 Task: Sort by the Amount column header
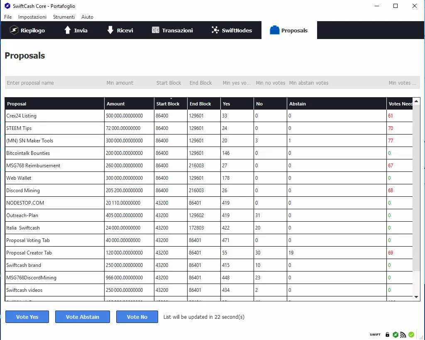tap(129, 103)
